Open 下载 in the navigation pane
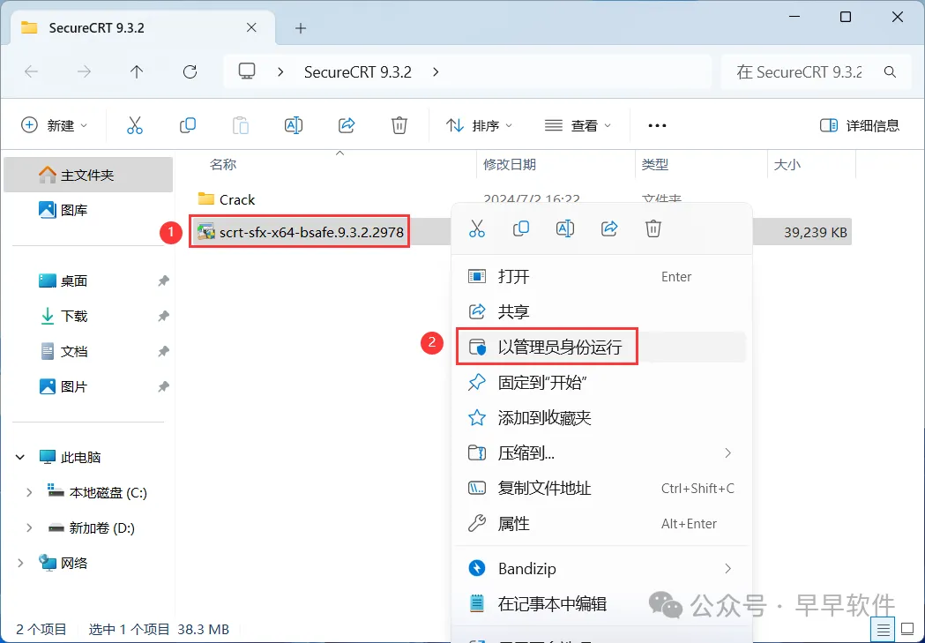 pyautogui.click(x=88, y=316)
